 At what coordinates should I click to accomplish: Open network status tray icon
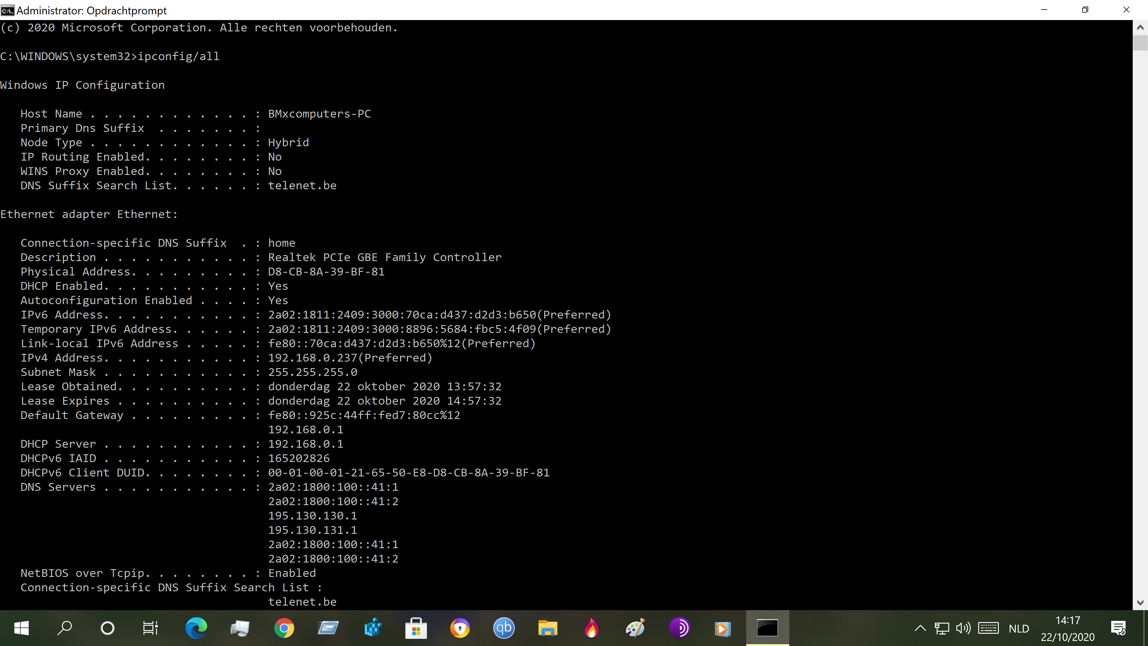tap(942, 628)
